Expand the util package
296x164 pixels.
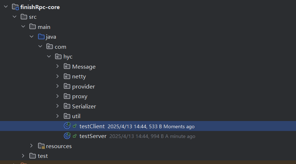(x=57, y=116)
